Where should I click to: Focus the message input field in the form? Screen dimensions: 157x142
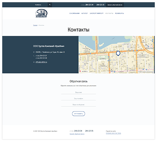tap(78, 105)
